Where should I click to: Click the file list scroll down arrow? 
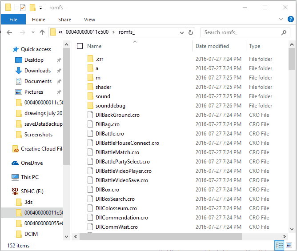[x=292, y=229]
